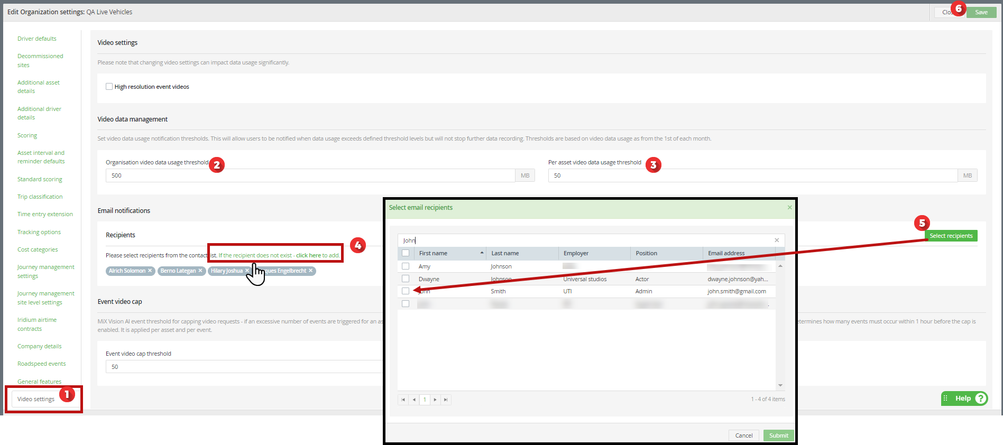Sort by First name column

(450, 253)
